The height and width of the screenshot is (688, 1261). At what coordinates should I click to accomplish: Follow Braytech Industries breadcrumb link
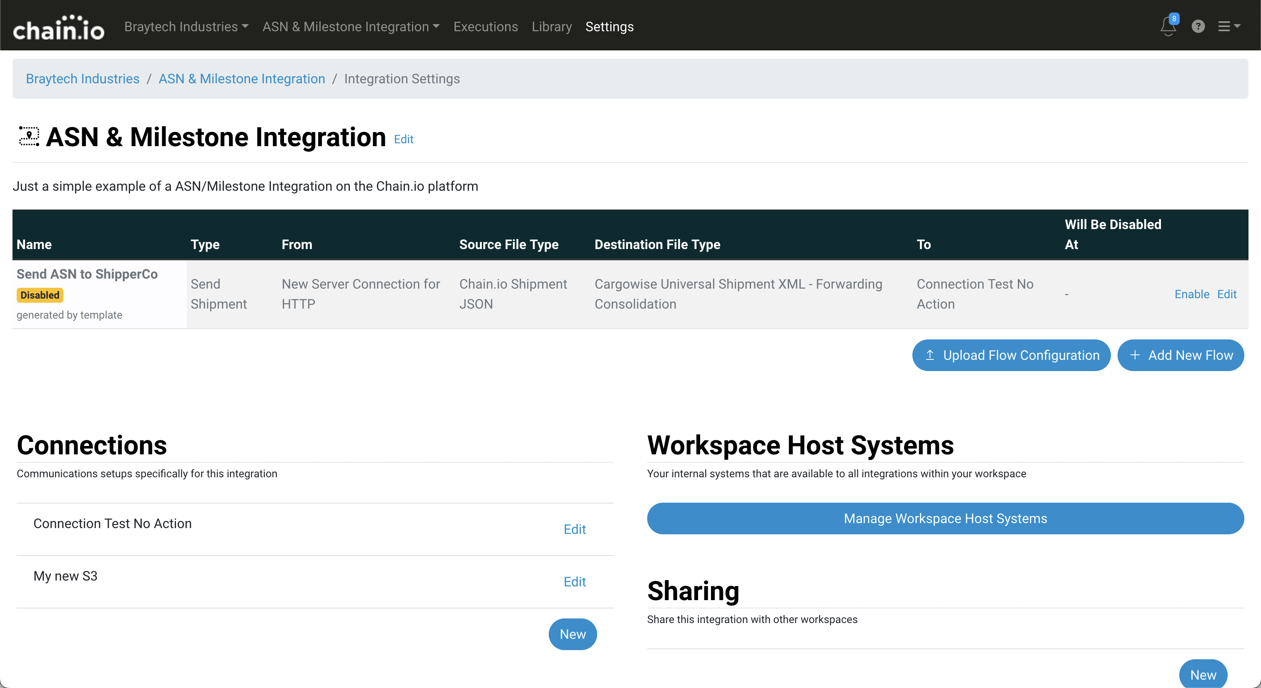[x=82, y=79]
